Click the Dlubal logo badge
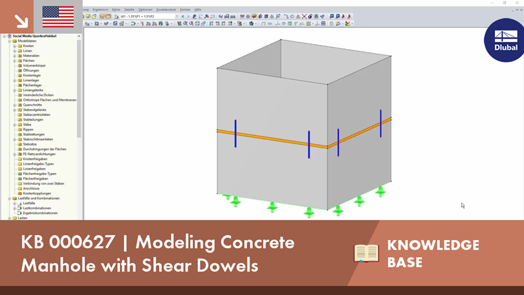 505,40
